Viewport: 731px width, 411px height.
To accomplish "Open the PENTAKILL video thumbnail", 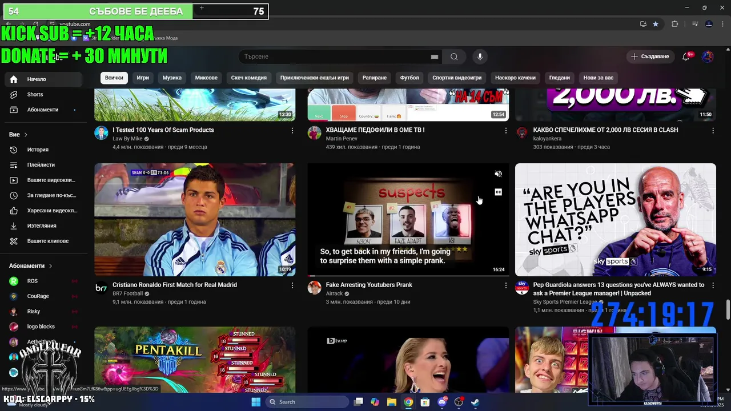I will [195, 360].
